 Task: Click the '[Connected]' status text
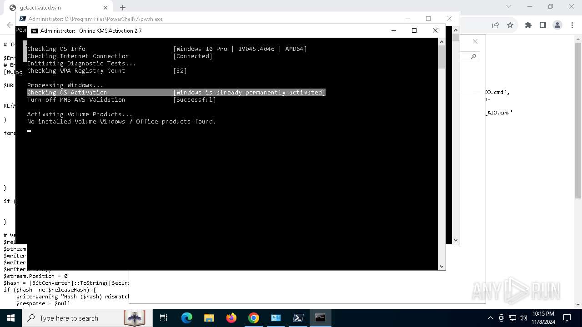[x=193, y=56]
